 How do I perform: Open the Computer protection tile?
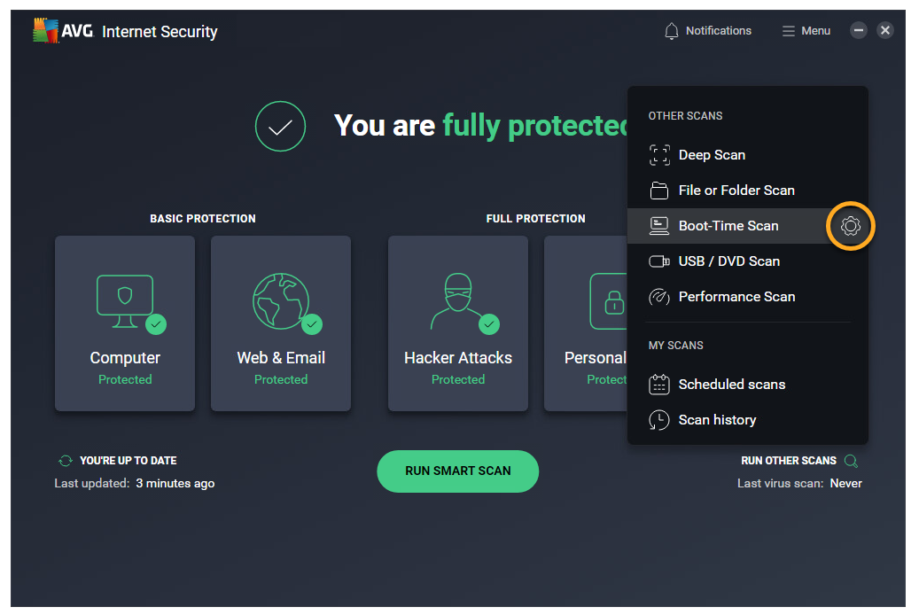click(x=125, y=323)
